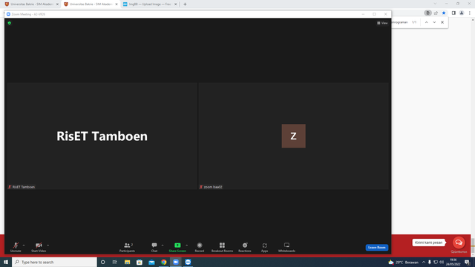Open the Chrome side panel

[x=453, y=13]
